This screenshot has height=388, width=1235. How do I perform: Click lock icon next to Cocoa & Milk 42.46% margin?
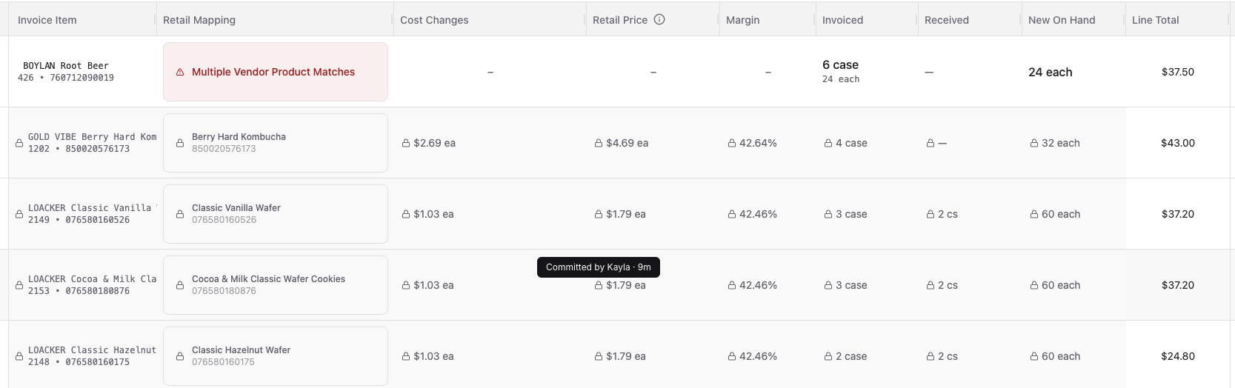732,285
